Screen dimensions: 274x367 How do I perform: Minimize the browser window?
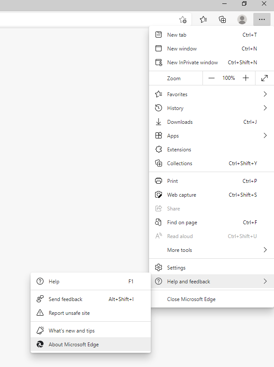[x=224, y=3]
